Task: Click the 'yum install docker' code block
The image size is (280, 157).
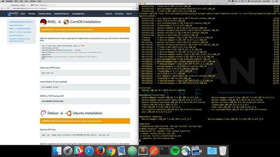Action: (x=85, y=87)
